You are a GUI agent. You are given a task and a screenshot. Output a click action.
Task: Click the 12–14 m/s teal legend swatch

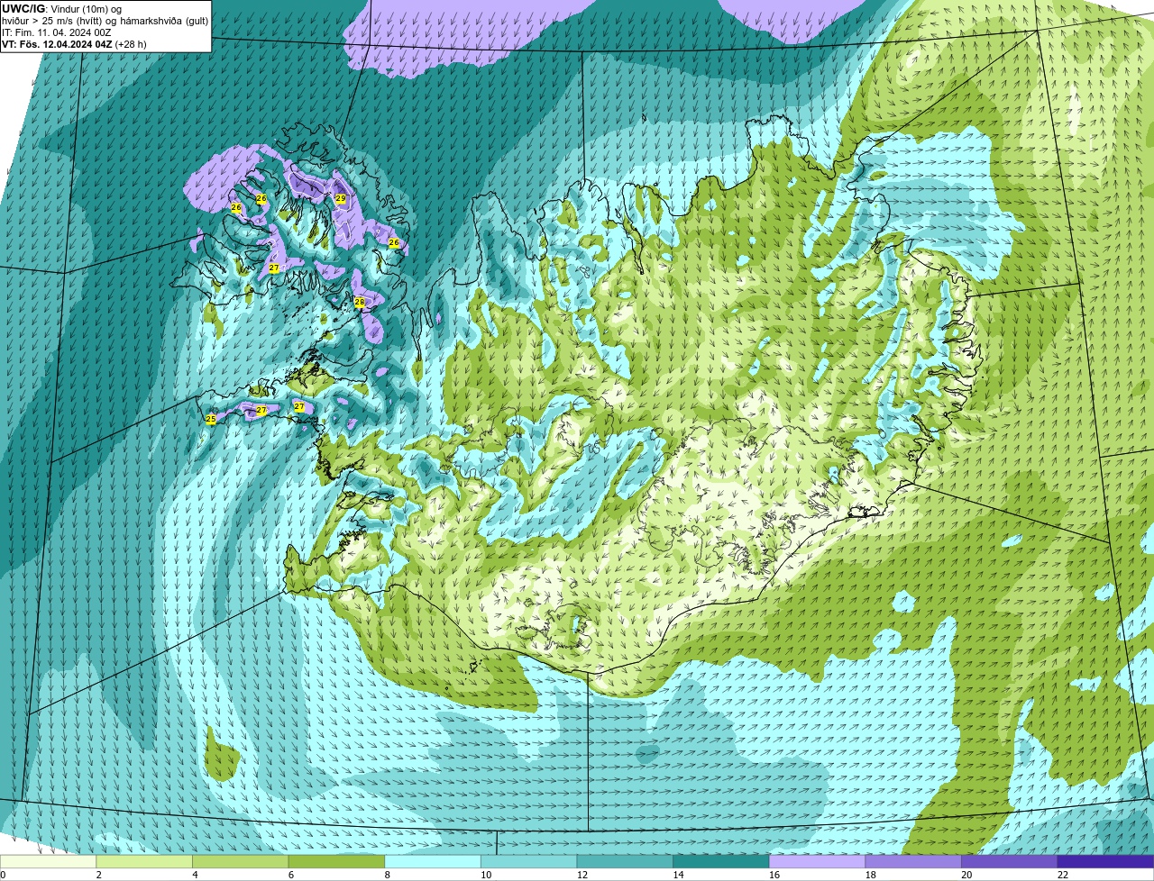click(x=625, y=862)
